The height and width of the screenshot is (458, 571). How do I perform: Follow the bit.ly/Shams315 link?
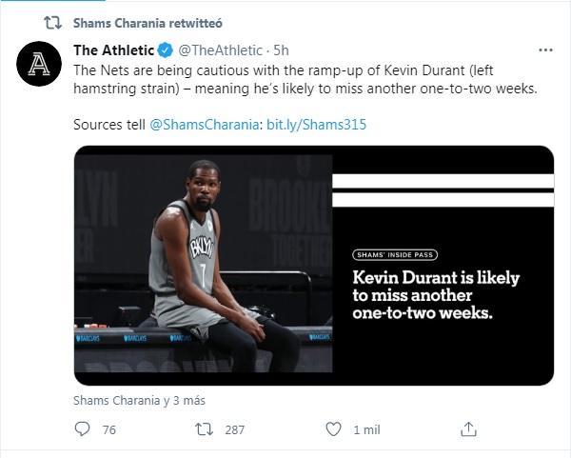click(316, 125)
